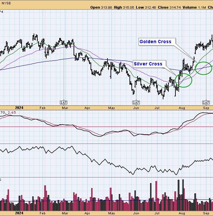This screenshot has width=213, height=216.
Task: Click the 1.67 dividend marker near September
Action: 206,102
